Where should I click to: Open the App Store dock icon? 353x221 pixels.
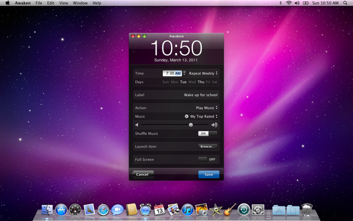61,210
